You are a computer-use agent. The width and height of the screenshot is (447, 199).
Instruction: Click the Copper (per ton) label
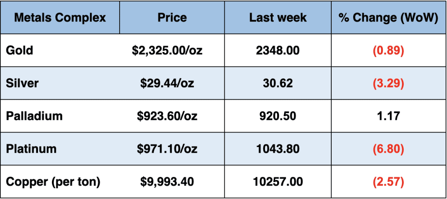pos(53,182)
